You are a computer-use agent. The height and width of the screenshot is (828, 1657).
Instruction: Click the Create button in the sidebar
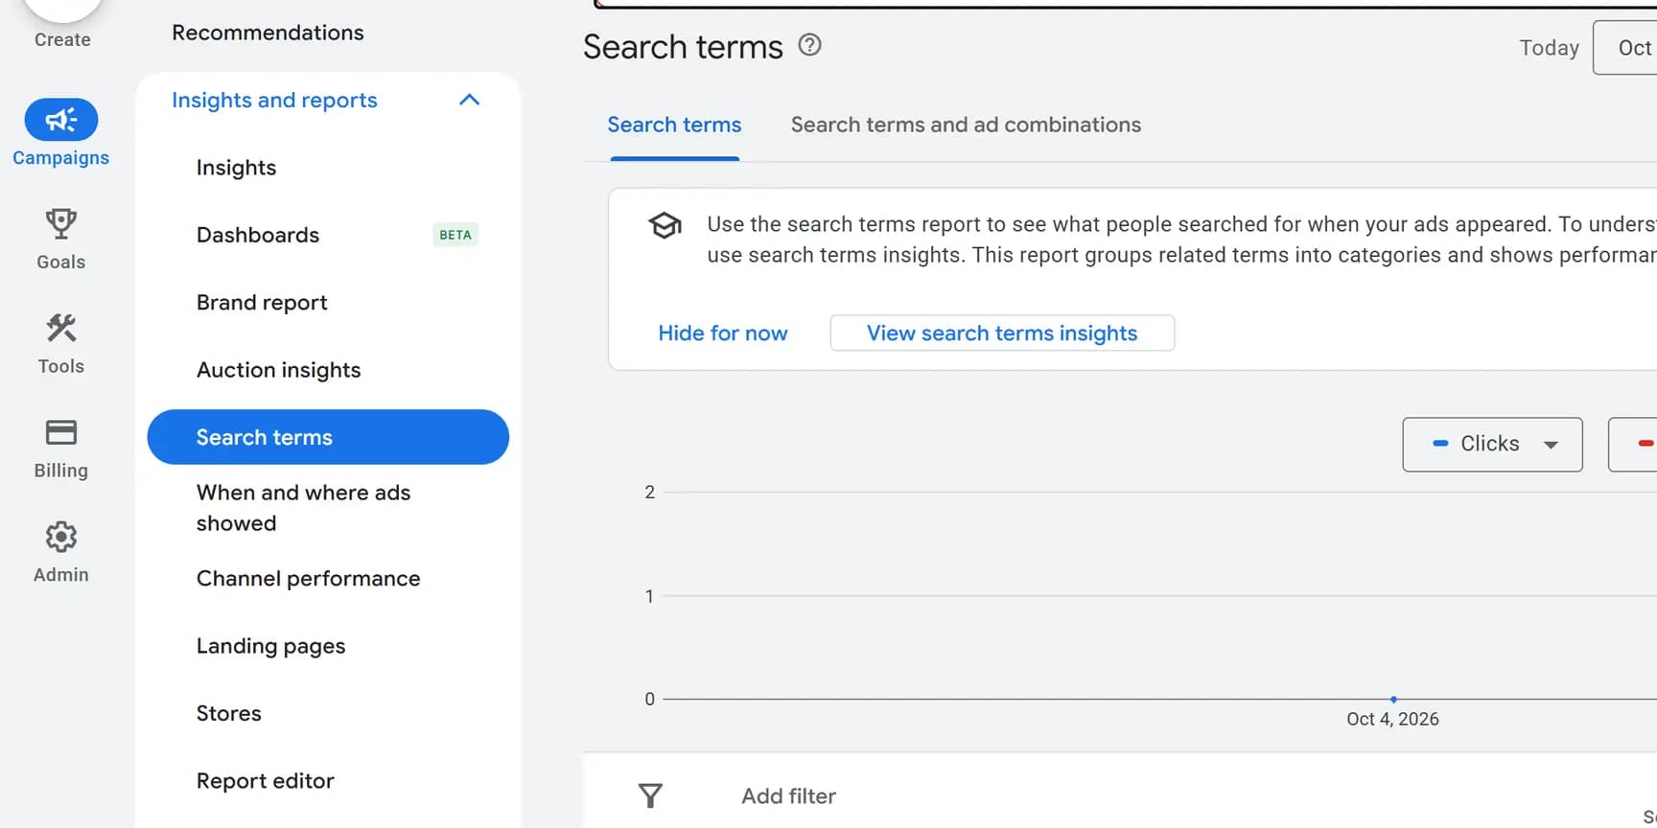pyautogui.click(x=62, y=23)
